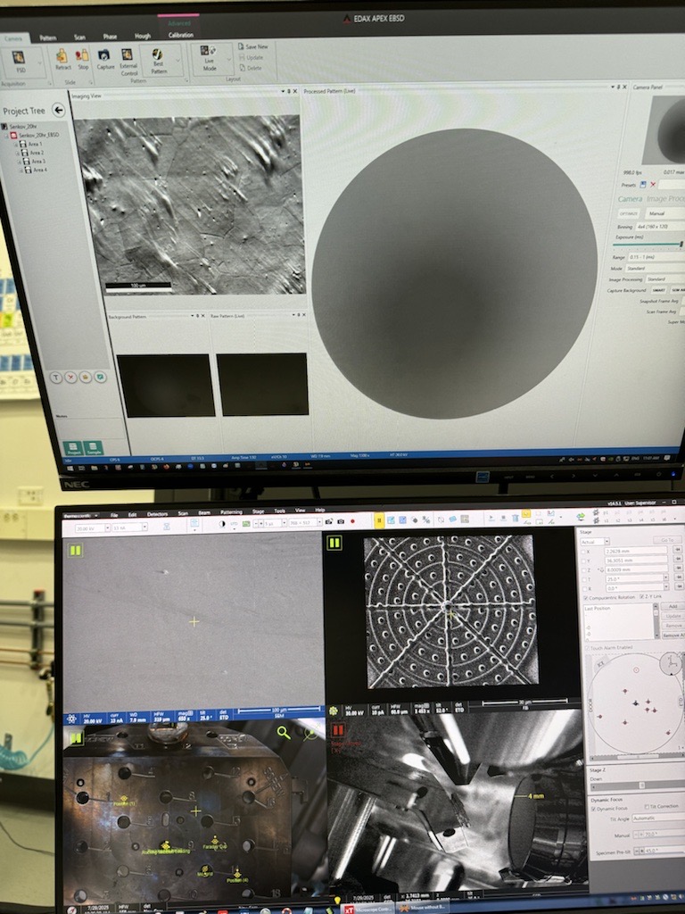
Task: Collapse Project Tree with the back arrow
Action: 59,110
